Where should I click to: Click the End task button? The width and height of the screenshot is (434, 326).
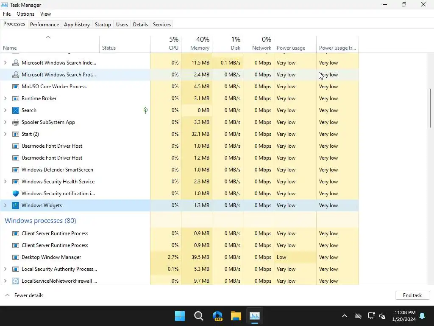click(x=412, y=295)
